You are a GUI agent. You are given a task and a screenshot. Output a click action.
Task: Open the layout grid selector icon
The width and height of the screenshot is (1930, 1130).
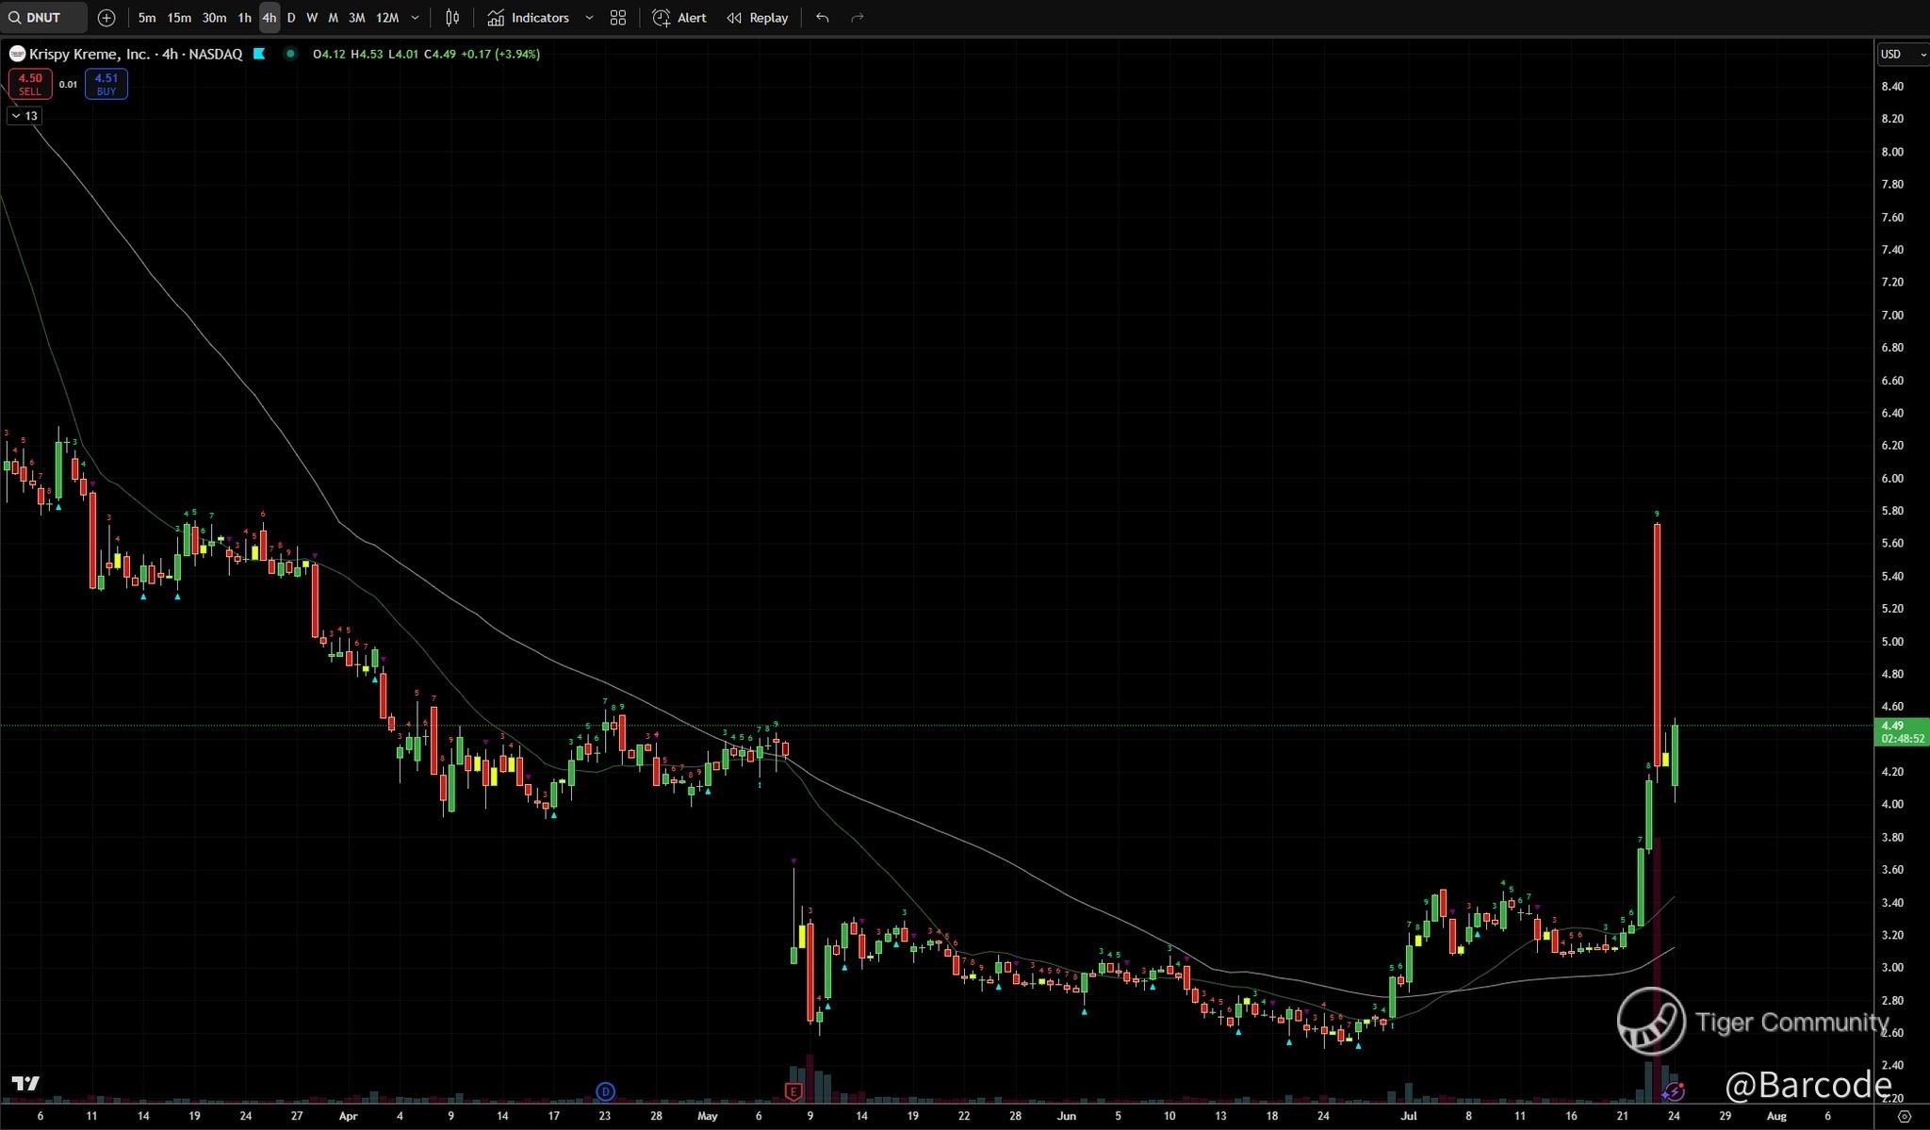pos(618,18)
